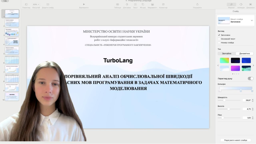
Task: Toggle the Перегляд руху switch
Action: point(251,79)
